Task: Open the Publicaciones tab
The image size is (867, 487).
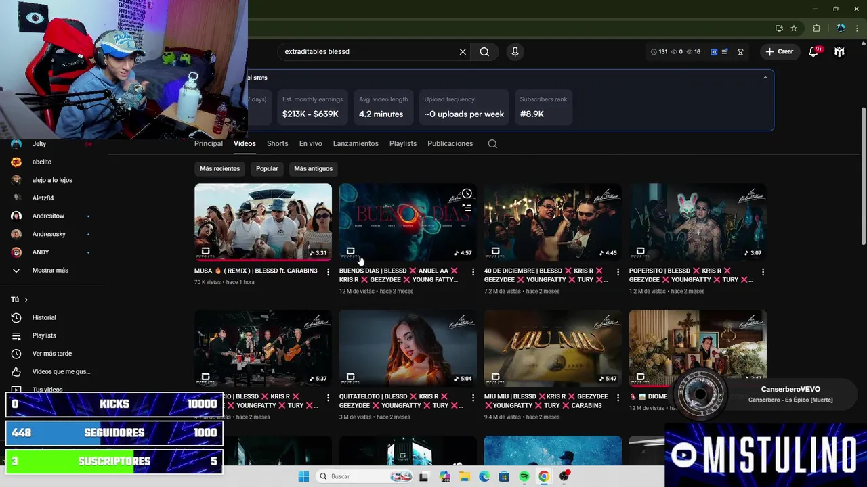Action: pos(450,143)
